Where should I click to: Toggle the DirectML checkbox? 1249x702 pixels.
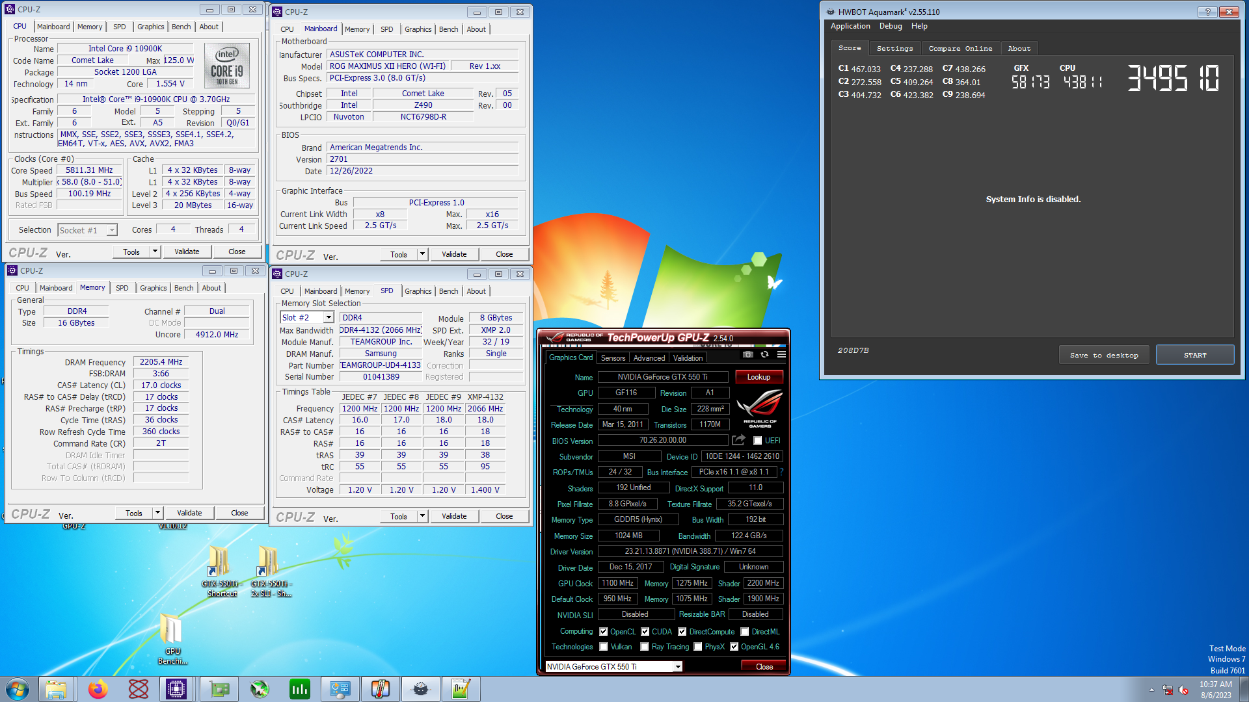coord(745,632)
